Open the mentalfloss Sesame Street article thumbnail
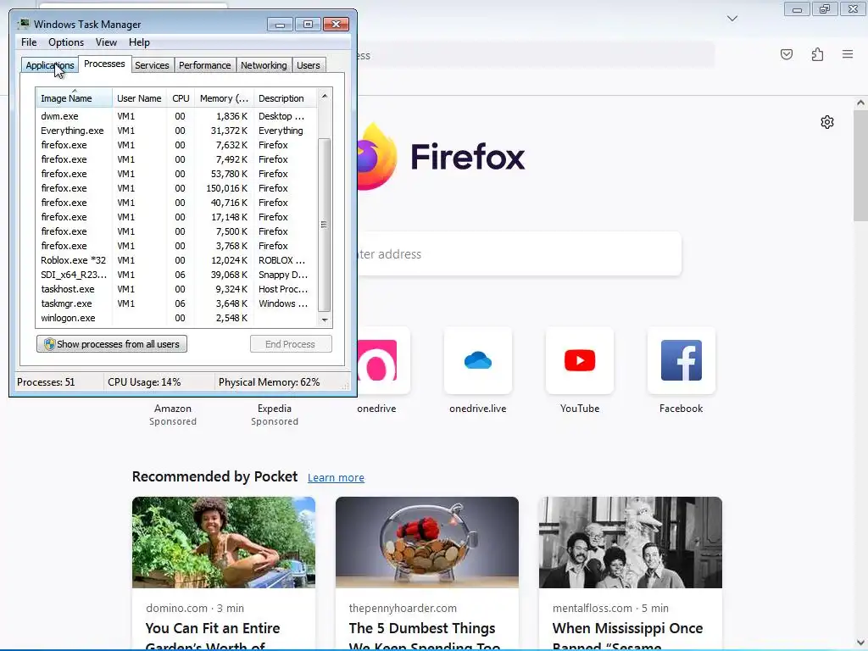 tap(631, 542)
